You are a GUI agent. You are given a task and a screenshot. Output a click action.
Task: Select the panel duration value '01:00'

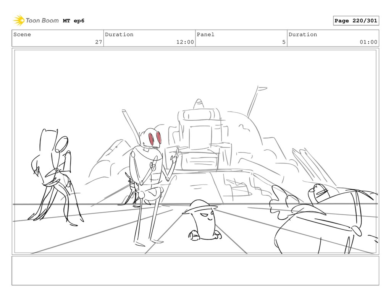pos(368,42)
